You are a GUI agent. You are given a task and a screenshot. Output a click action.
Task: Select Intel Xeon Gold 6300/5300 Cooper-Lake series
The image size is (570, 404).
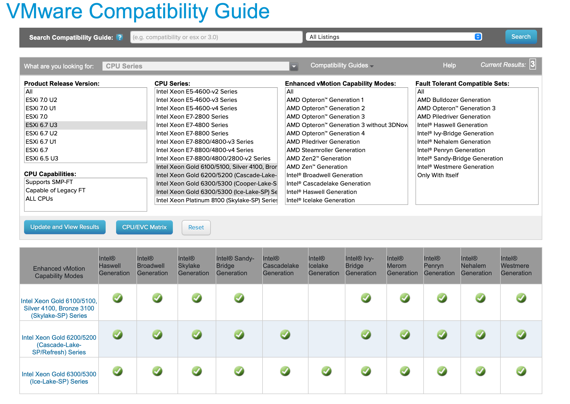click(216, 183)
